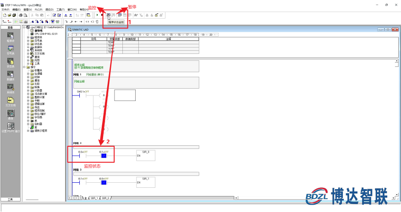Click the 查看 header button
This screenshot has height=212, width=401.
click(x=11, y=27)
